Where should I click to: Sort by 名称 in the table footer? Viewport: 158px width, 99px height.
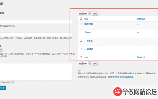tap(86, 58)
